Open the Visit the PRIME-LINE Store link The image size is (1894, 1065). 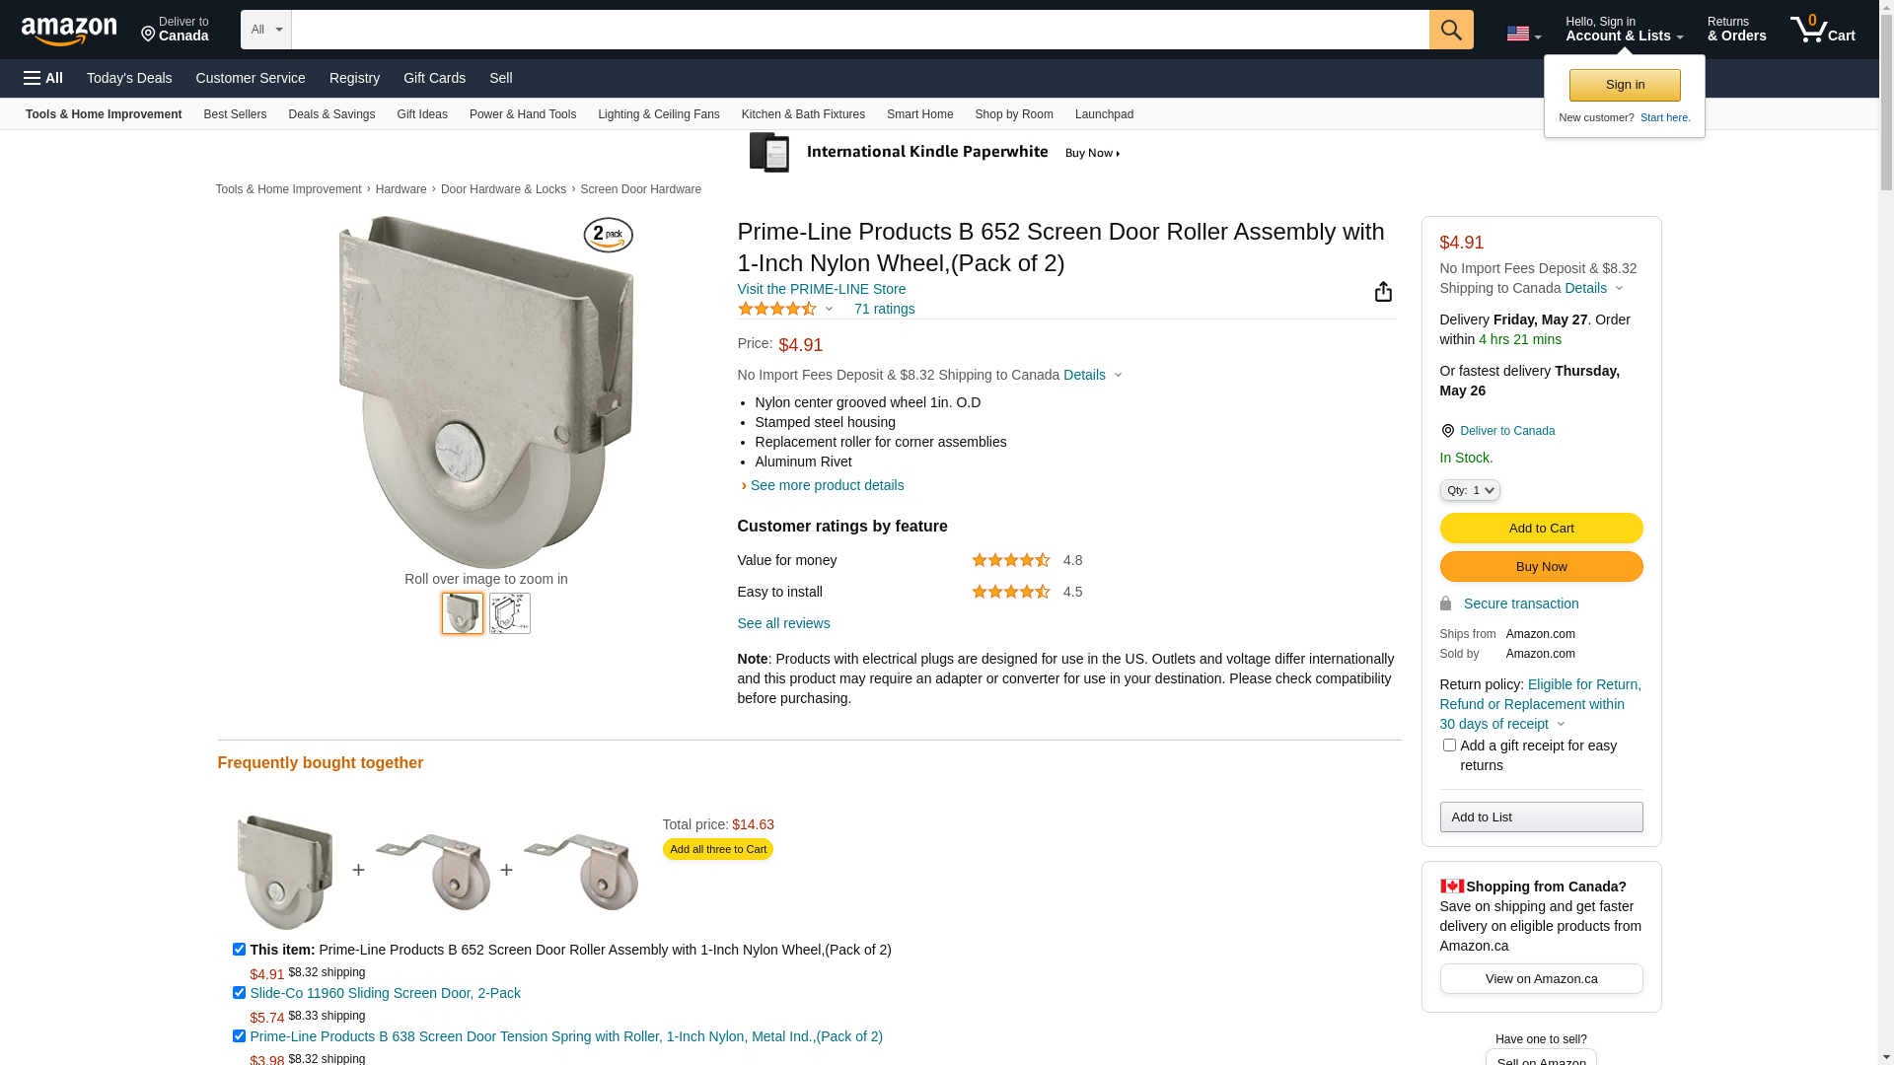(822, 289)
